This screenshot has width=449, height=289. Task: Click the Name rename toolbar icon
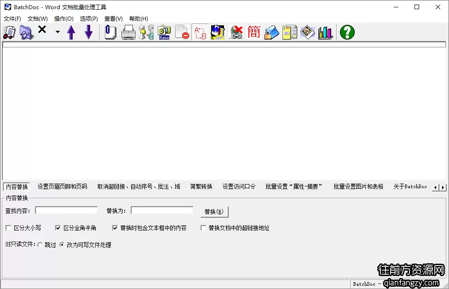point(164,32)
